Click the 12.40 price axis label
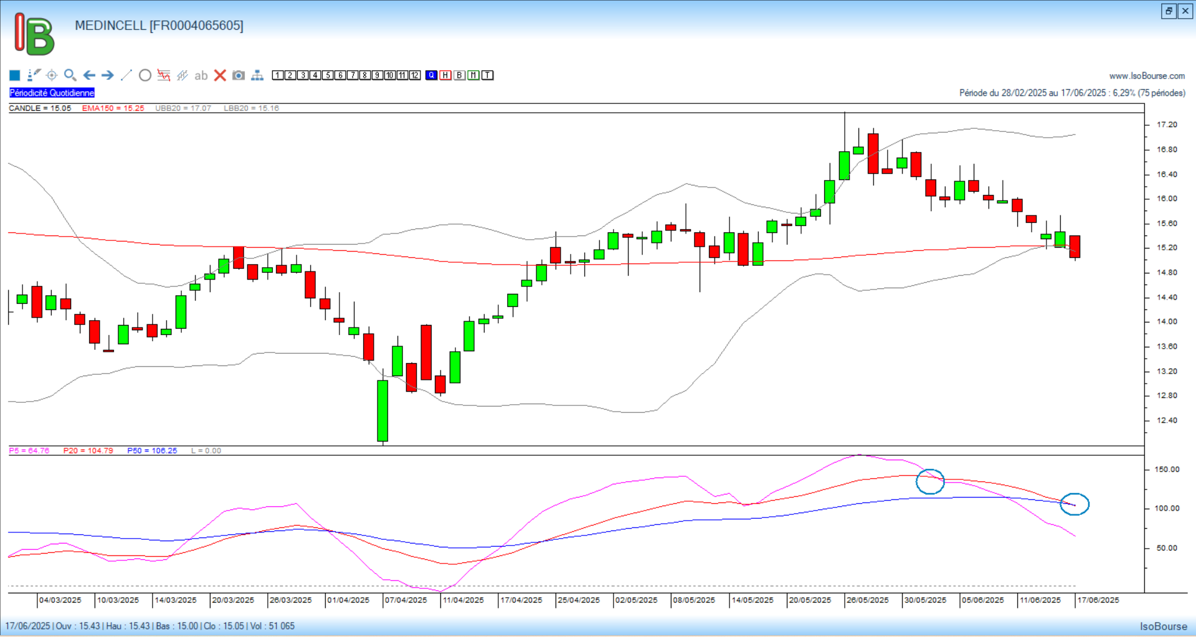Screen dimensions: 1196x637 tap(1167, 420)
